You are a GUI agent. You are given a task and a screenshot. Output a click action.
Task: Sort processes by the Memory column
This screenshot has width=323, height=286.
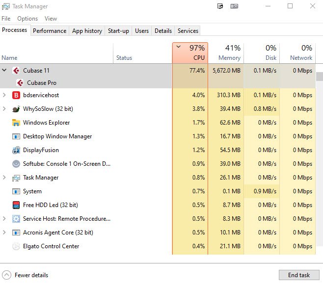[226, 53]
